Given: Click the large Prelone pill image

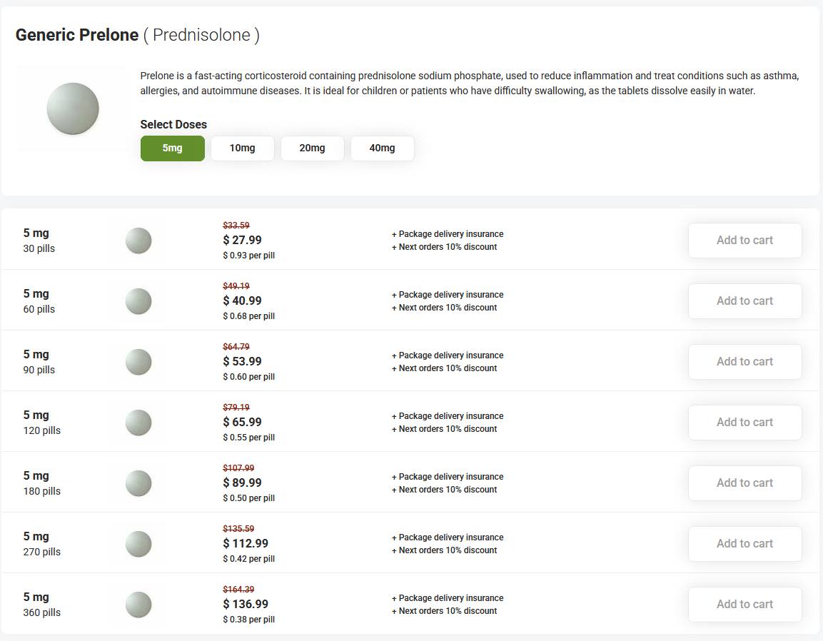Looking at the screenshot, I should tap(73, 108).
